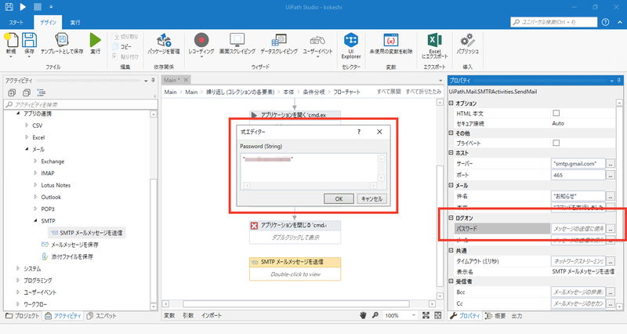
Task: Open Data Scraping (データスクレイピング) wizard
Action: [x=279, y=41]
